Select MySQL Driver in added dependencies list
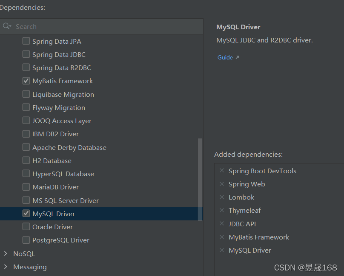The width and height of the screenshot is (344, 276). pos(250,251)
